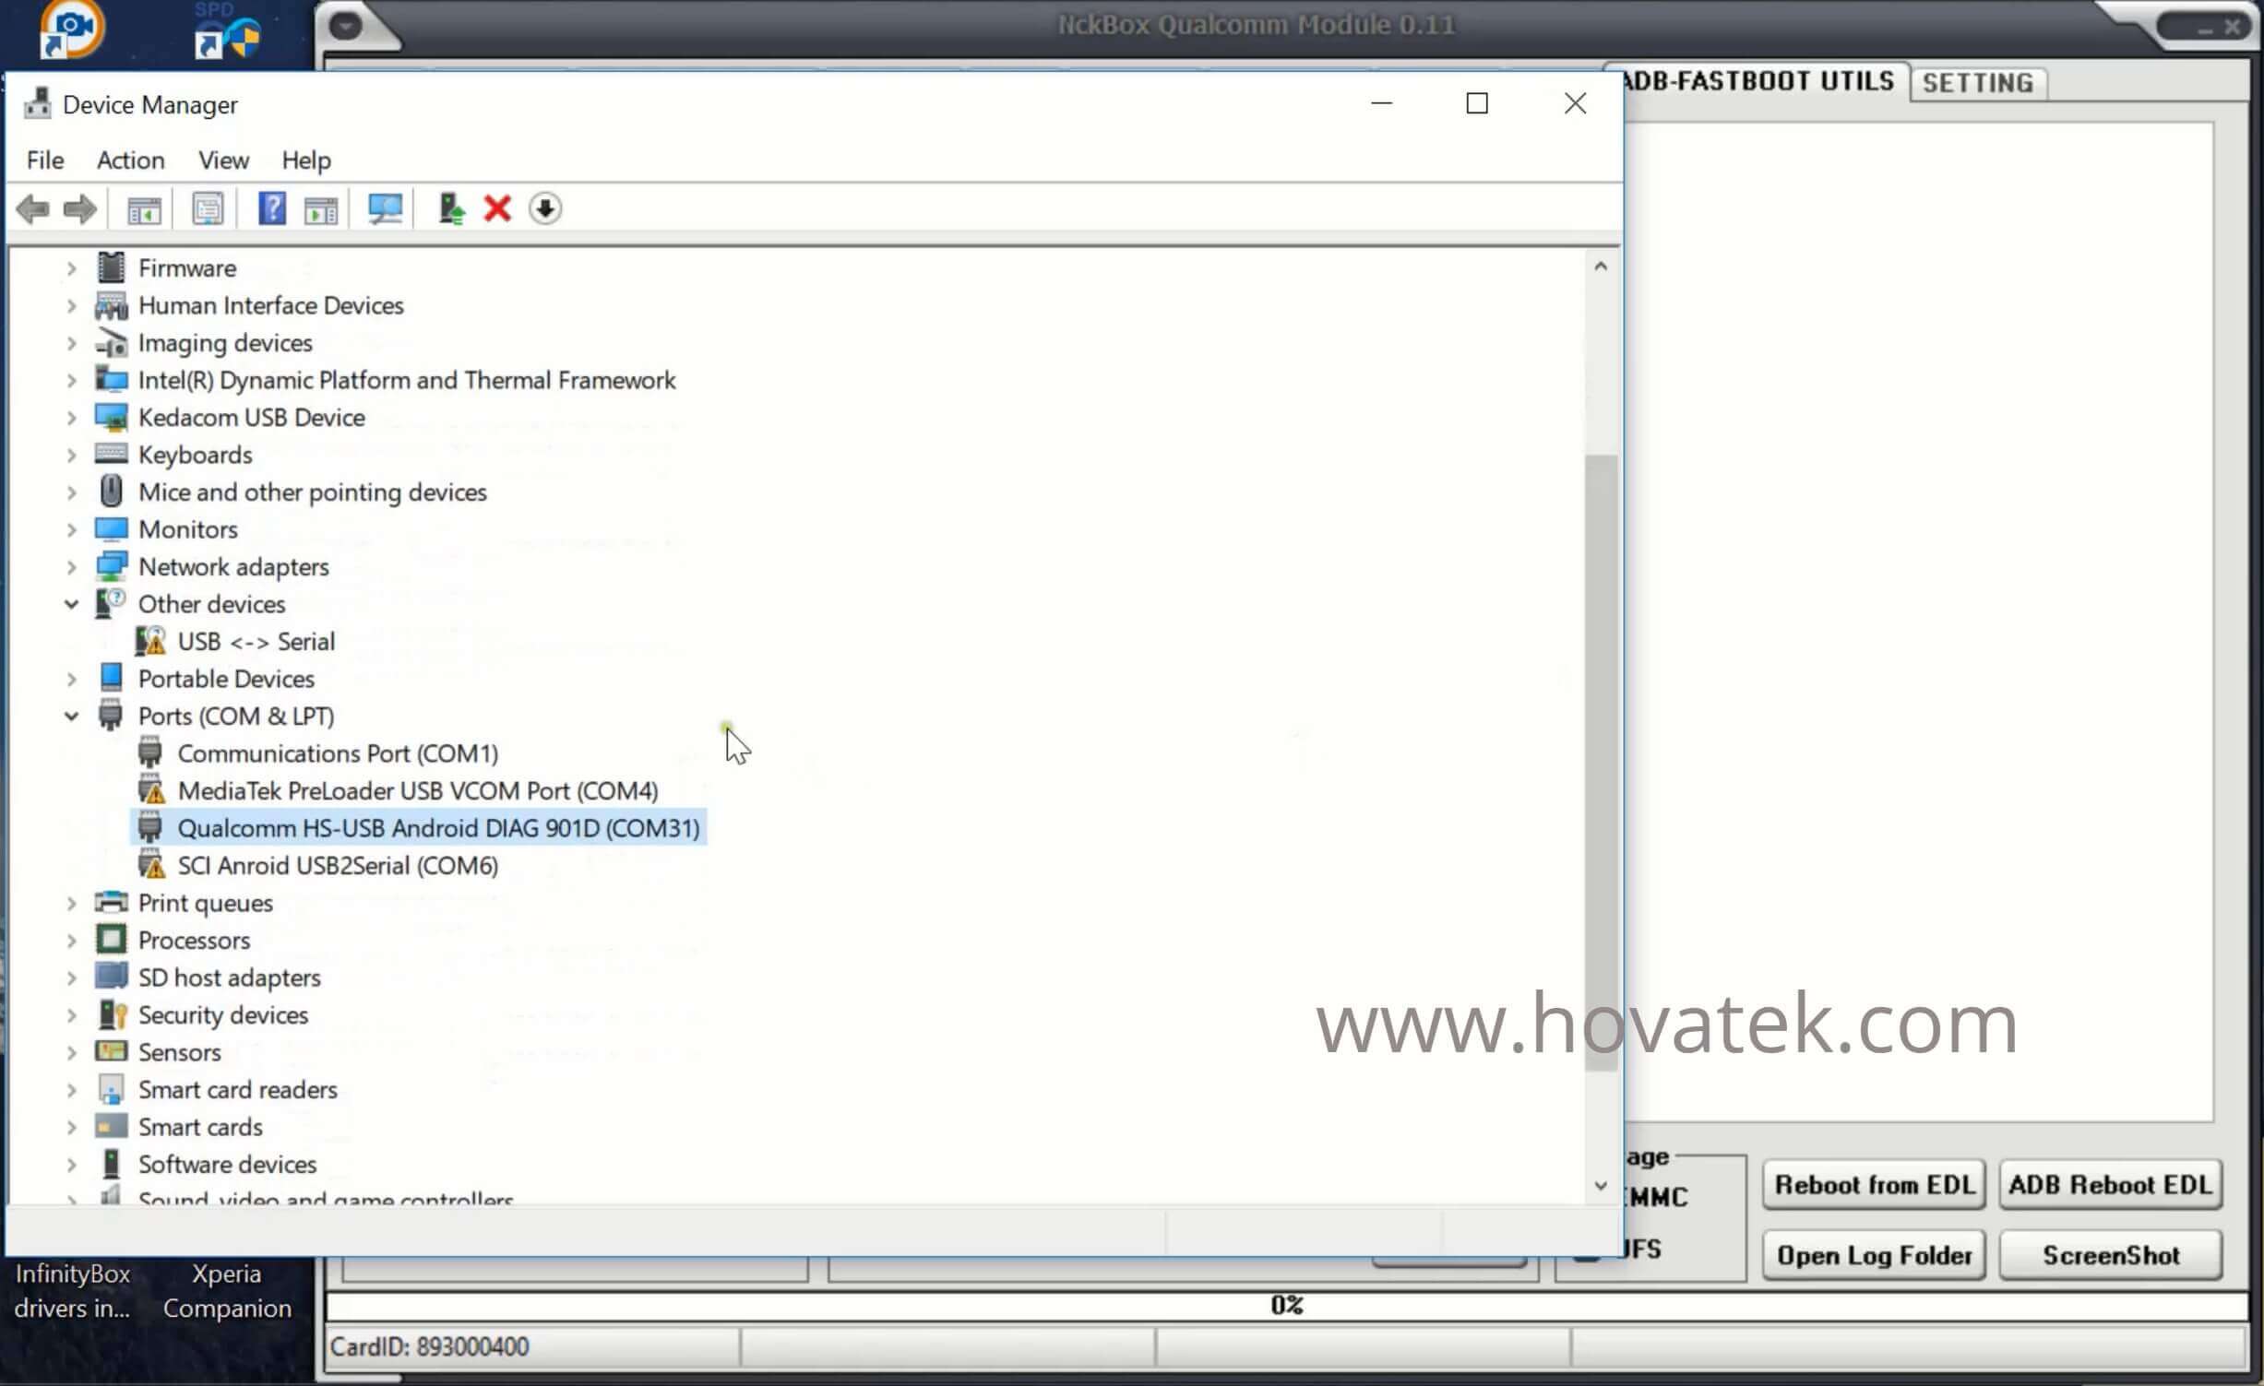
Task: Click the Reboot from EDL button
Action: [1874, 1185]
